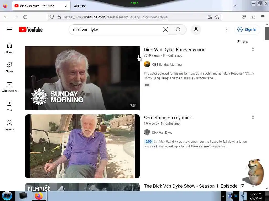Open History in the sidebar
The height and width of the screenshot is (201, 269).
click(9, 125)
